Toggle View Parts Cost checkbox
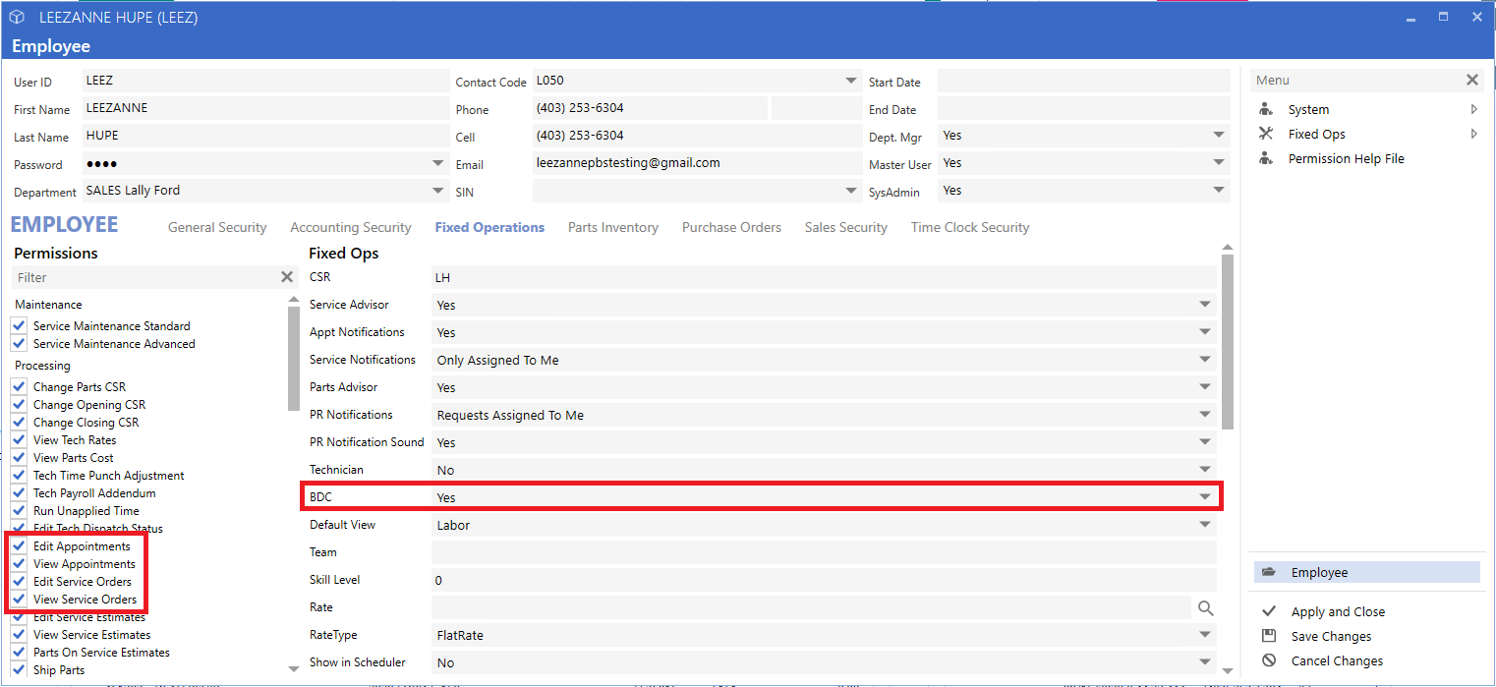This screenshot has width=1496, height=687. (x=19, y=457)
